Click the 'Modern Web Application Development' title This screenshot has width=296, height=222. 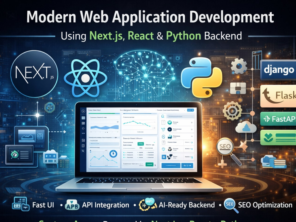(x=150, y=17)
